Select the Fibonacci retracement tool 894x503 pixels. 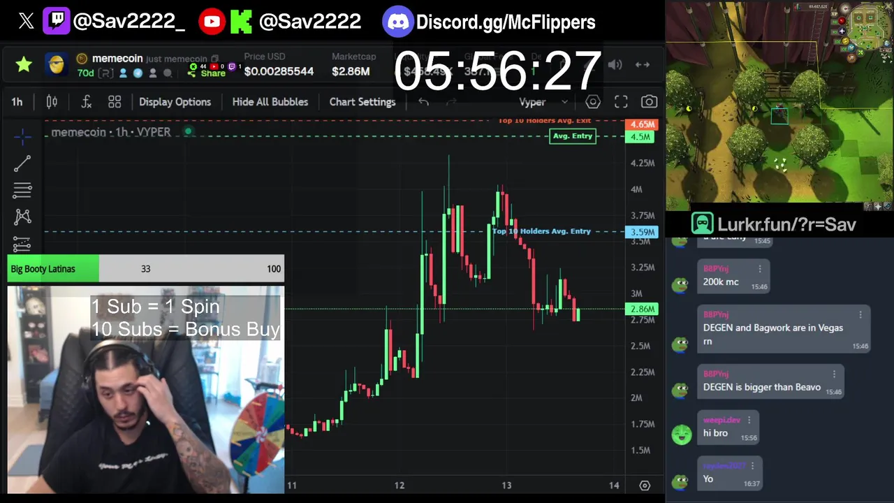[22, 190]
